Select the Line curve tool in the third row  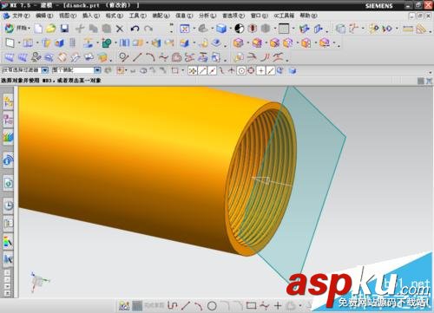137,57
